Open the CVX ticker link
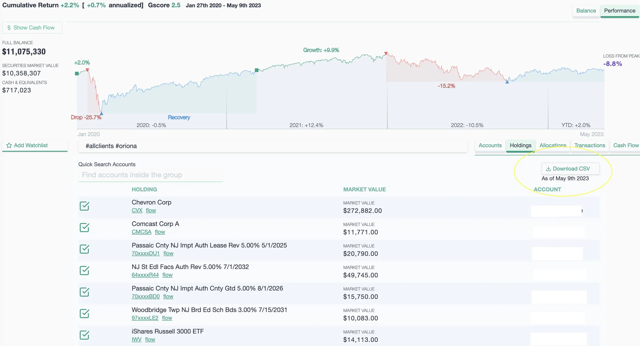640x346 pixels. coord(137,210)
